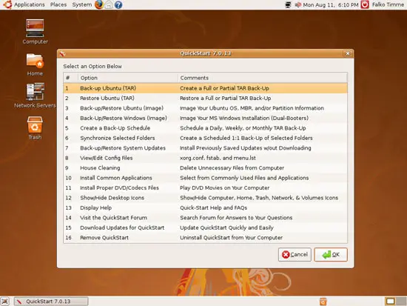Open the Applications menu
The width and height of the screenshot is (407, 306).
click(29, 4)
